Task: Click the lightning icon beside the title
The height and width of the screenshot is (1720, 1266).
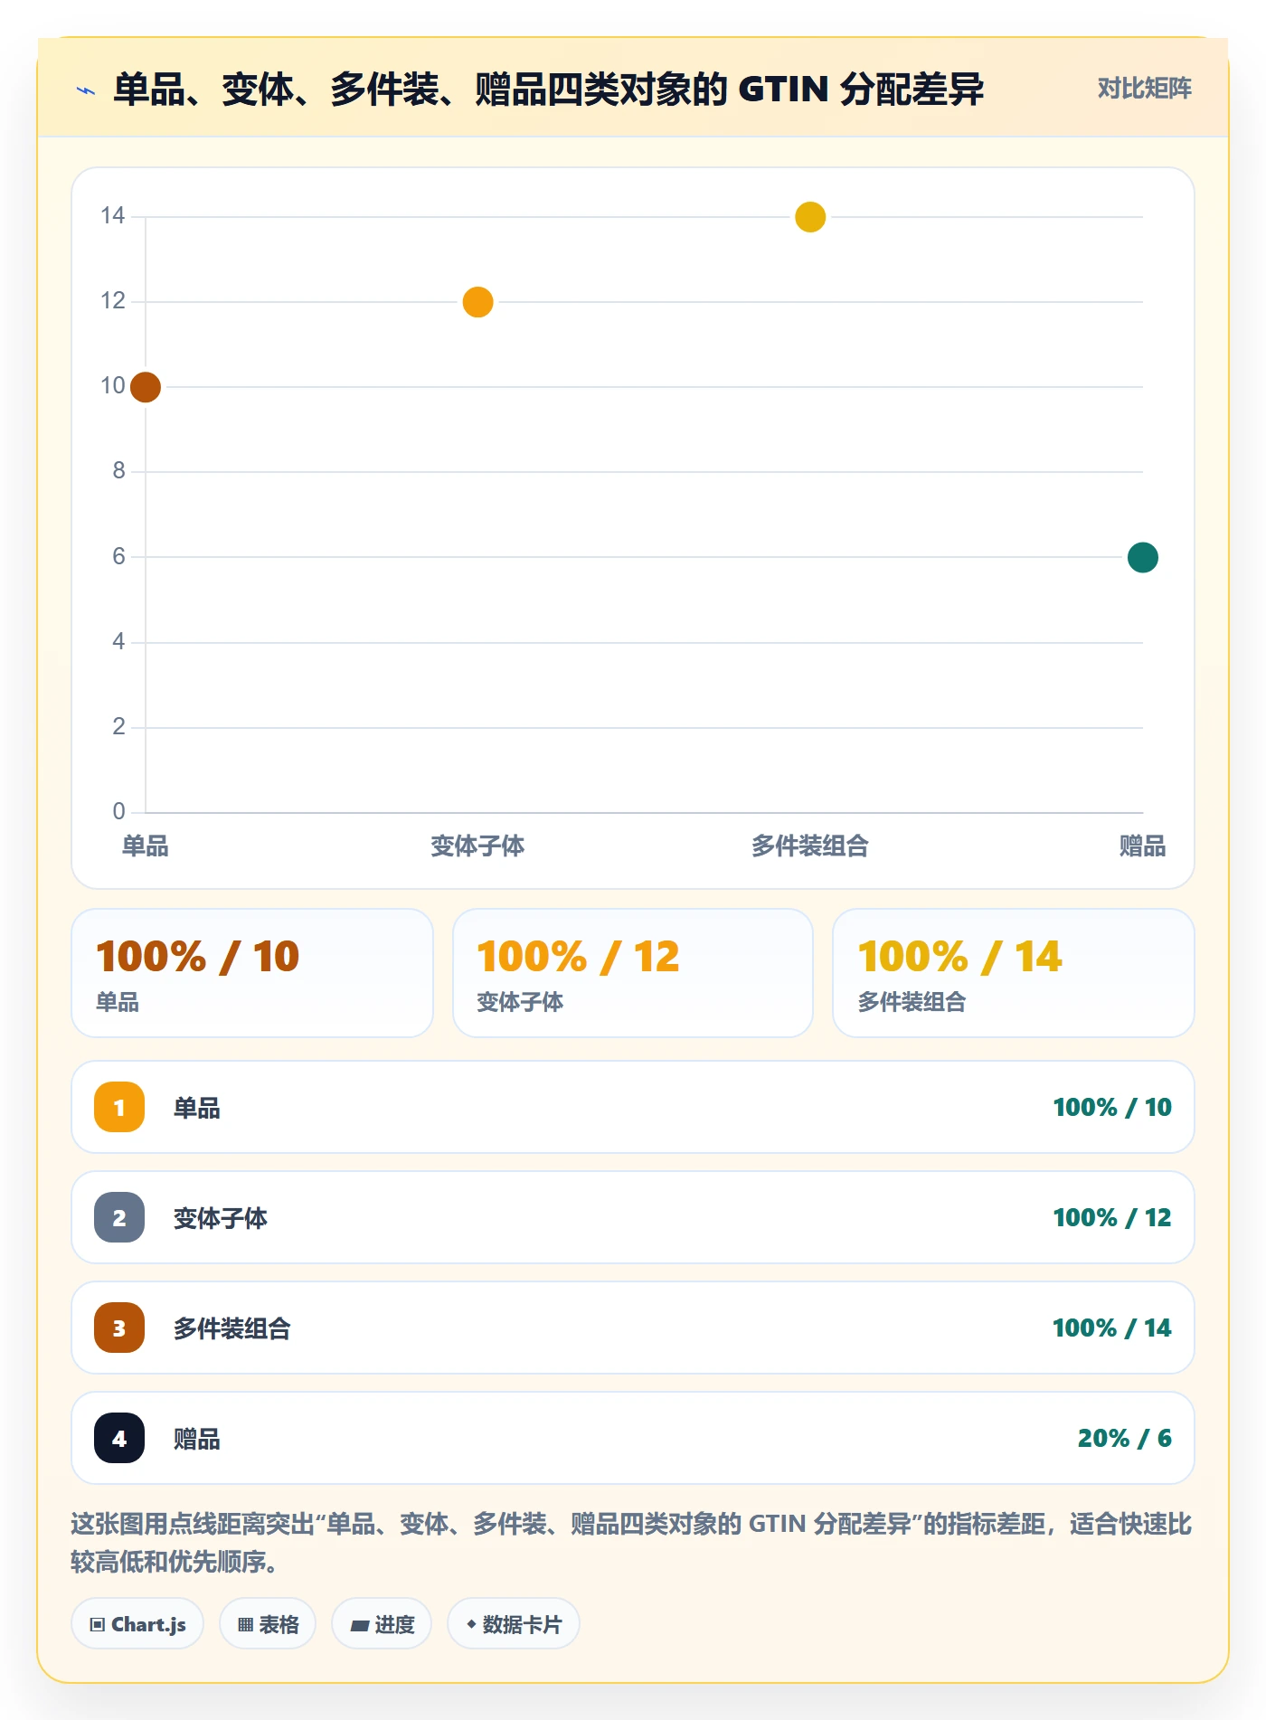Action: (x=86, y=90)
